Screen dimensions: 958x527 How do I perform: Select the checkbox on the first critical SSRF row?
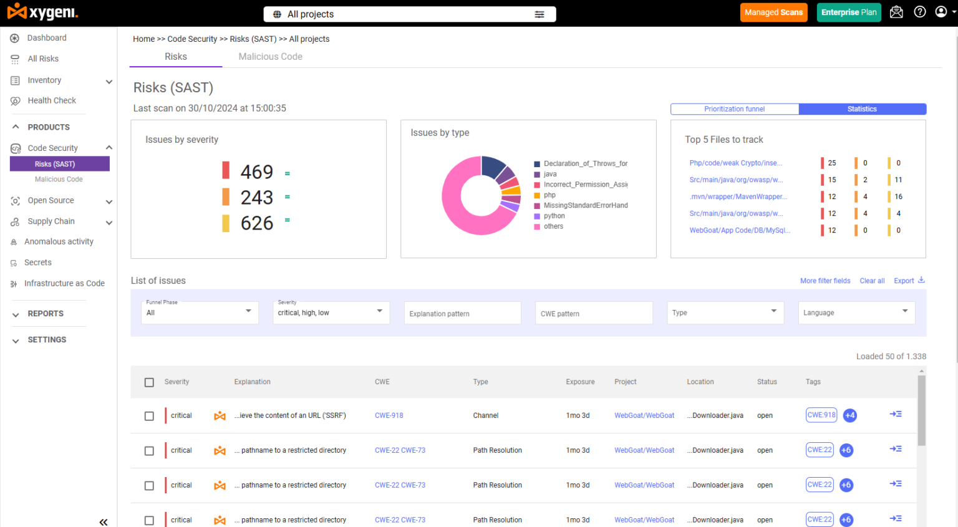[x=149, y=415]
